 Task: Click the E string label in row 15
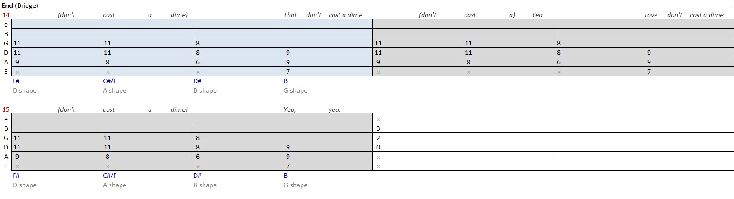[x=6, y=166]
